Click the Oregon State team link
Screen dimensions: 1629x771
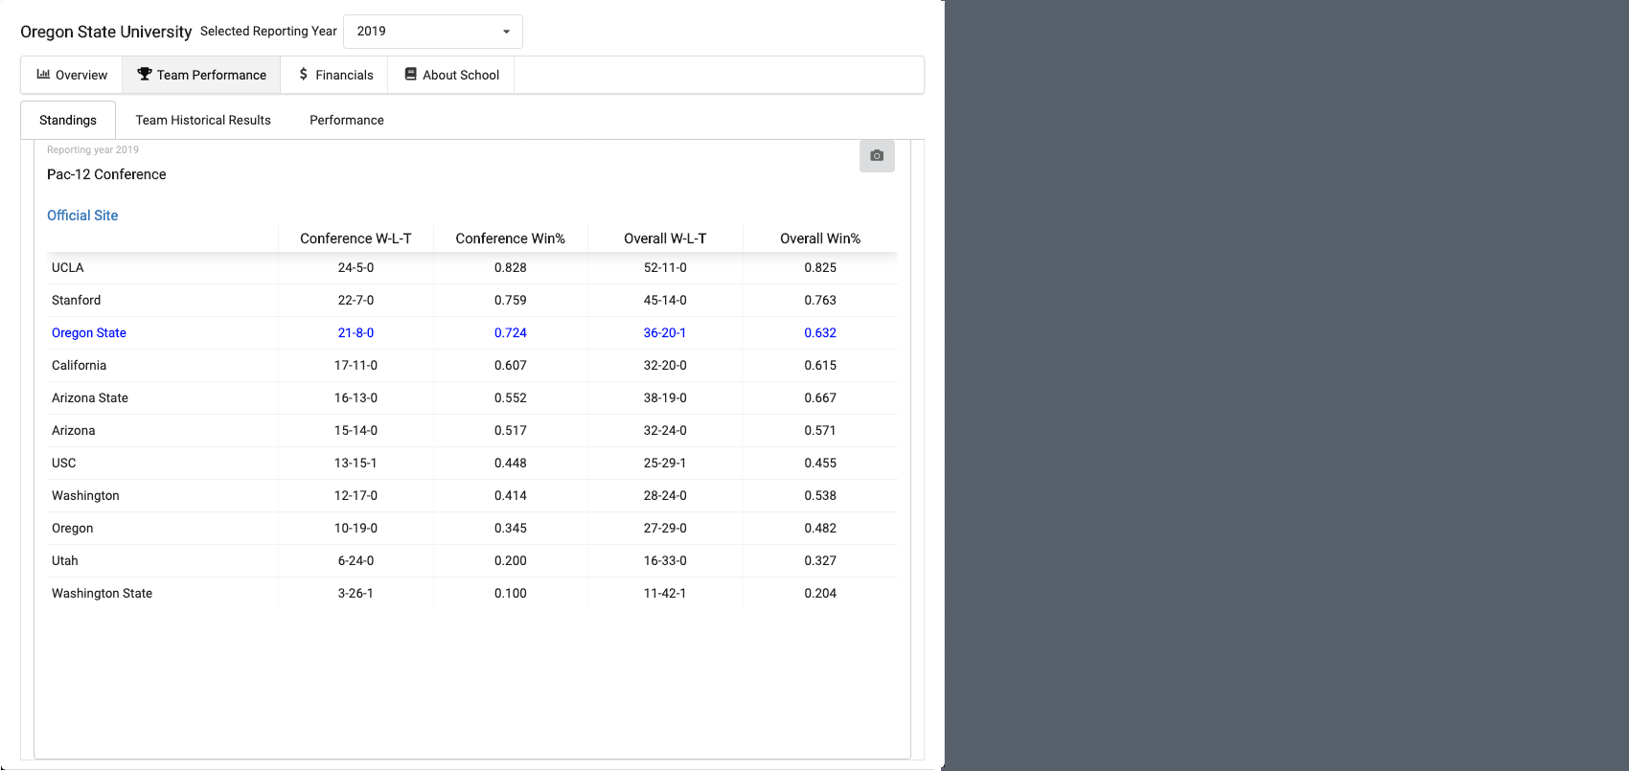coord(89,332)
